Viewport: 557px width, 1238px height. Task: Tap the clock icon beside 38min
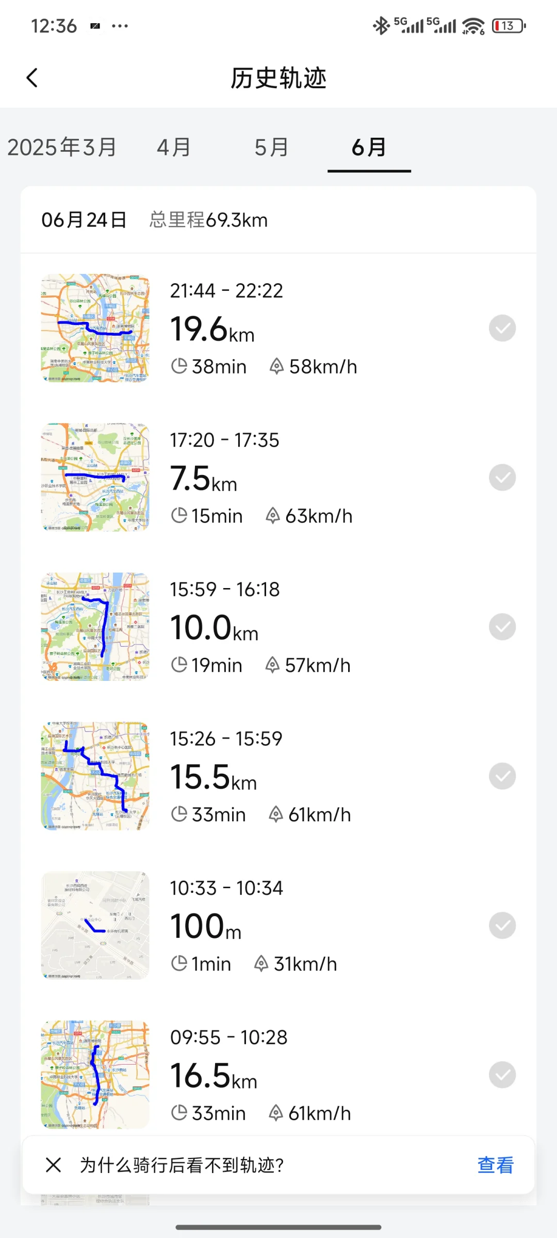tap(179, 366)
